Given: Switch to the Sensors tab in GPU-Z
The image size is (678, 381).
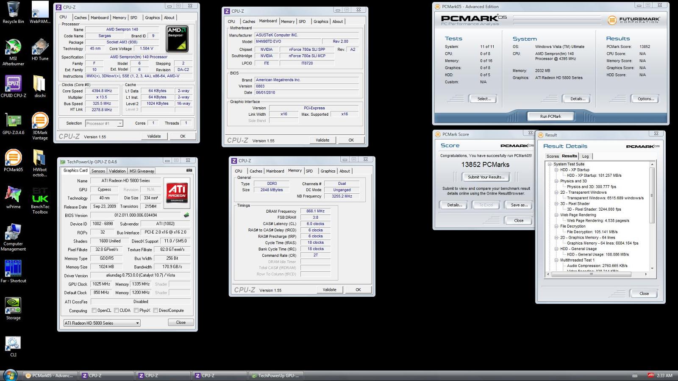Looking at the screenshot, I should coord(98,171).
